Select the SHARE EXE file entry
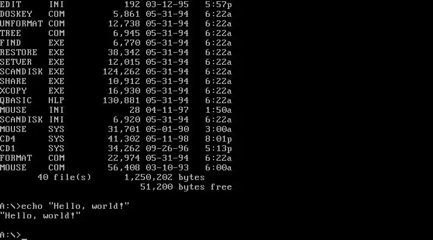433x240 pixels. (115, 81)
